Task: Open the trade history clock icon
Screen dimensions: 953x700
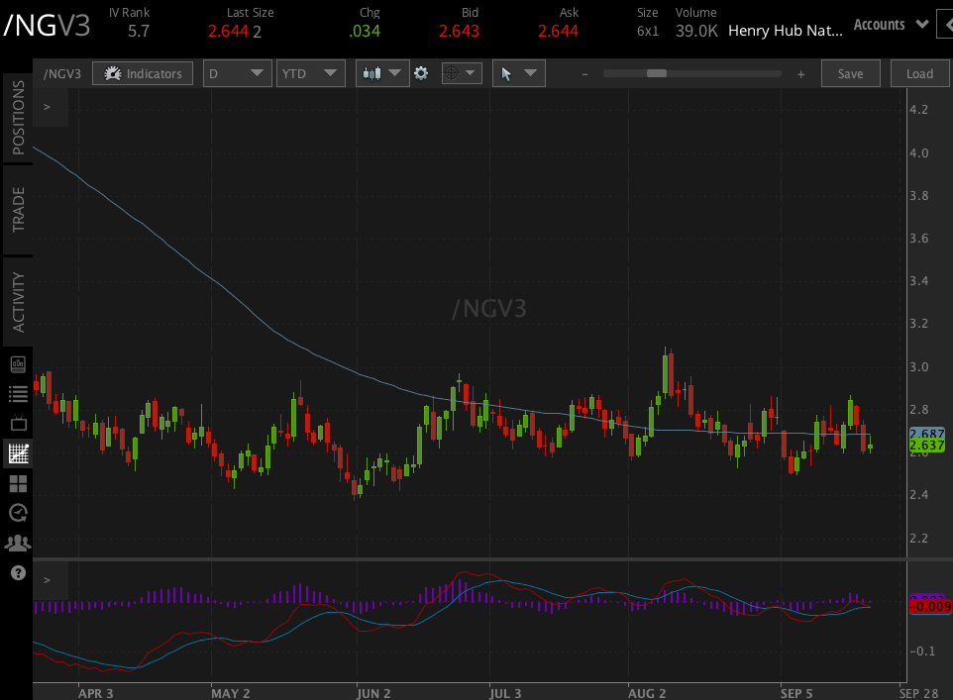Action: coord(18,513)
